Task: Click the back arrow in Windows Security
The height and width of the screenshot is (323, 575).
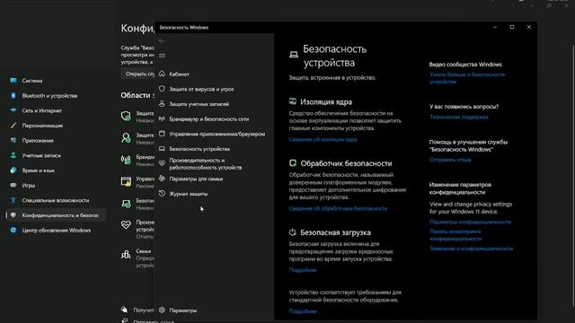Action: click(x=162, y=40)
